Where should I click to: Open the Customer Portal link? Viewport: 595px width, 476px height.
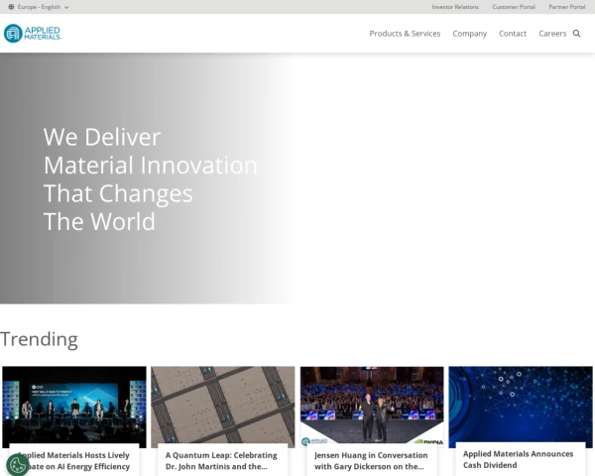point(513,7)
